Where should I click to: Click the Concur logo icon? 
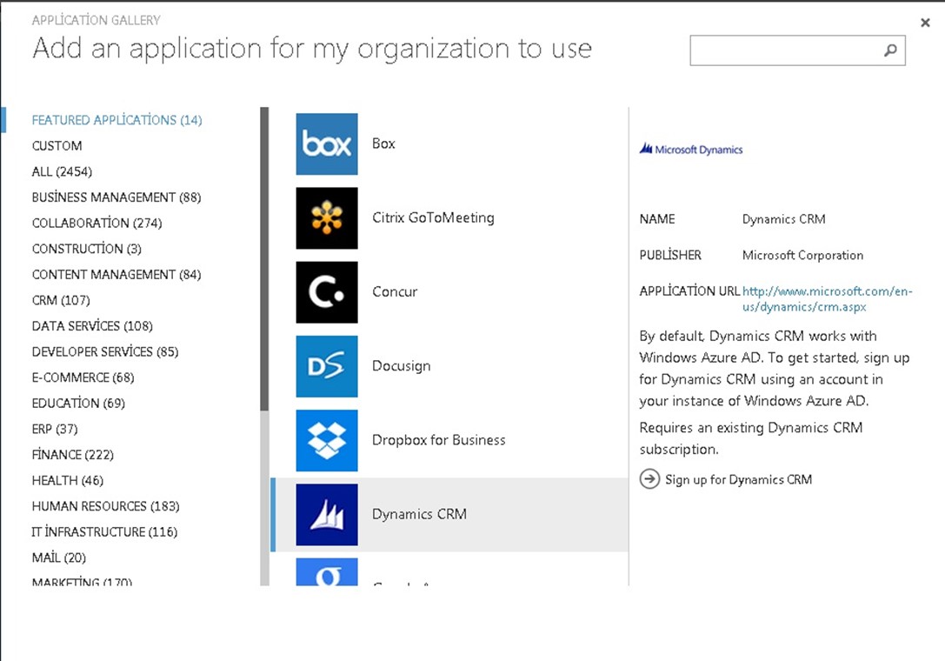tap(327, 292)
